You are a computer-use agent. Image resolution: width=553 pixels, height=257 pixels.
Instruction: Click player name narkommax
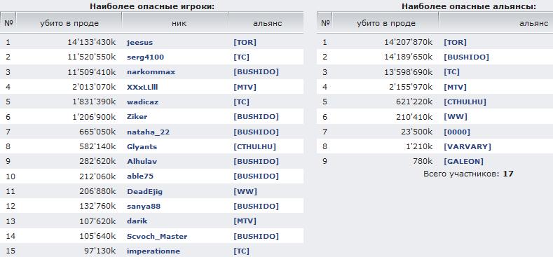tap(151, 72)
